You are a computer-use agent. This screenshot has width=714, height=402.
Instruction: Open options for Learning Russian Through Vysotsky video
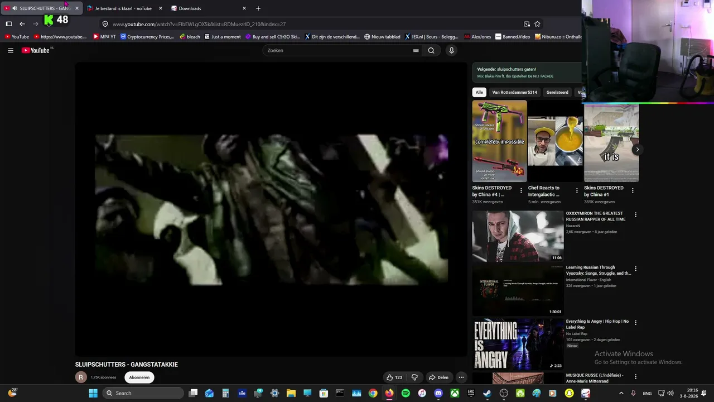635,269
